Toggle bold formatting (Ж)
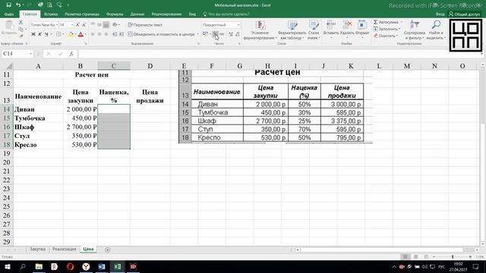The height and width of the screenshot is (273, 486). (33, 34)
